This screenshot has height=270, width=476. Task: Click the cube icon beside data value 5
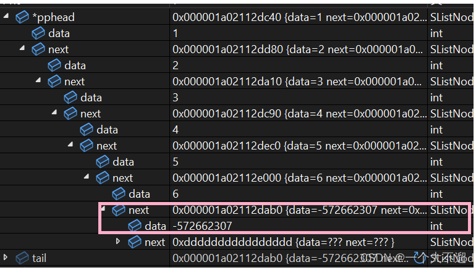point(103,162)
